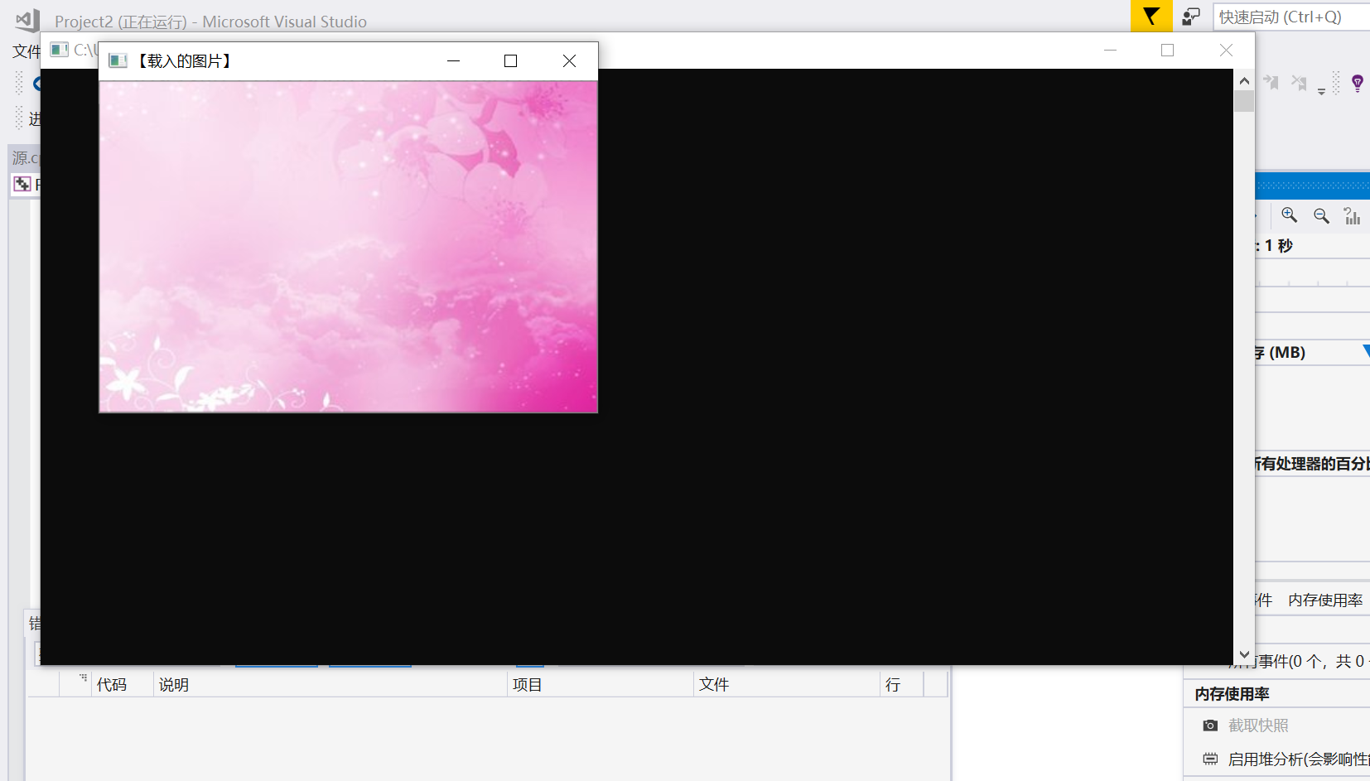The height and width of the screenshot is (781, 1370).
Task: Maximize the console window
Action: (x=1167, y=51)
